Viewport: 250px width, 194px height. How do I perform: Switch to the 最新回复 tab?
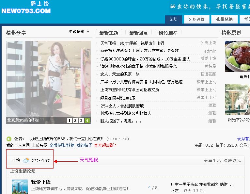(139, 33)
